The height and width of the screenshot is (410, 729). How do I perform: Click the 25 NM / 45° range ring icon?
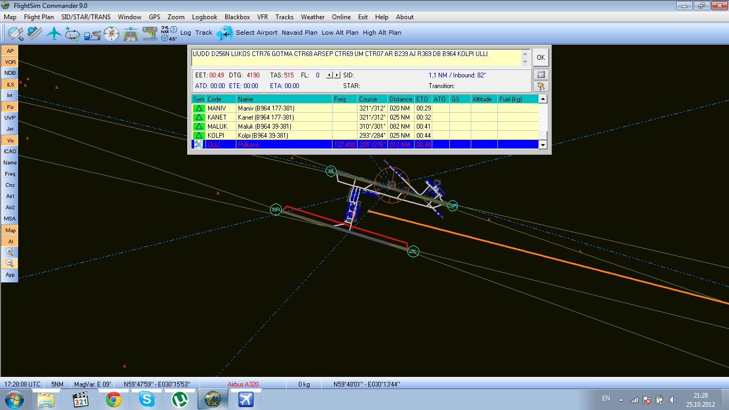169,33
